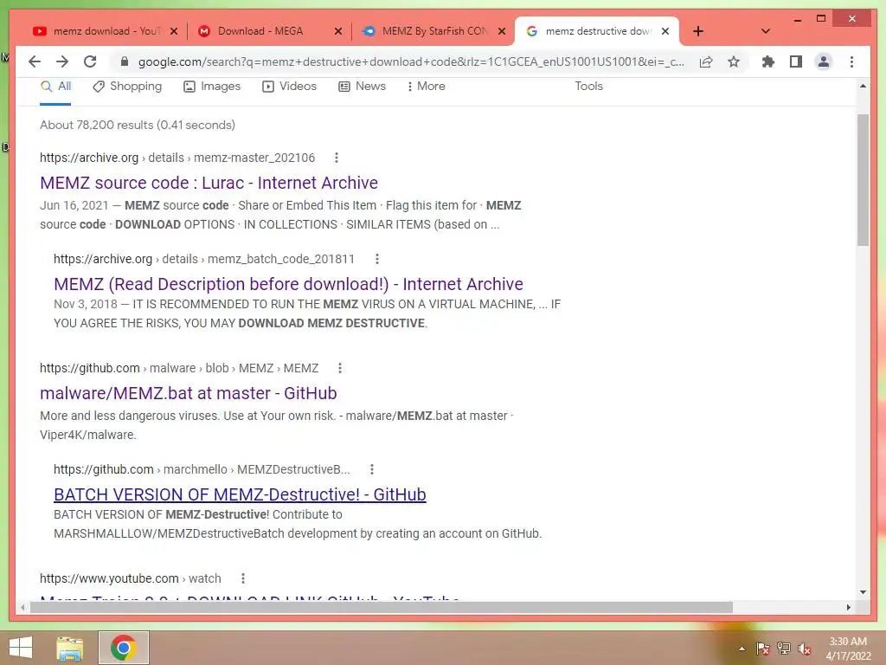Close the MEMZ By StarFish tab
The width and height of the screenshot is (886, 665).
coord(502,31)
